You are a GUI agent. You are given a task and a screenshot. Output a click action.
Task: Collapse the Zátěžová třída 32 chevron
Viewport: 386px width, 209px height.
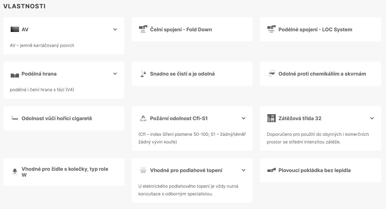(x=372, y=118)
